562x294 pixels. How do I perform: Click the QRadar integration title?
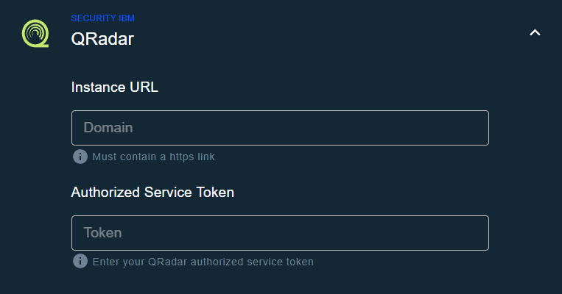tap(102, 39)
